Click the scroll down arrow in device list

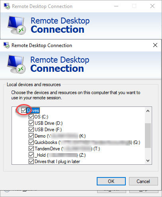(148, 161)
